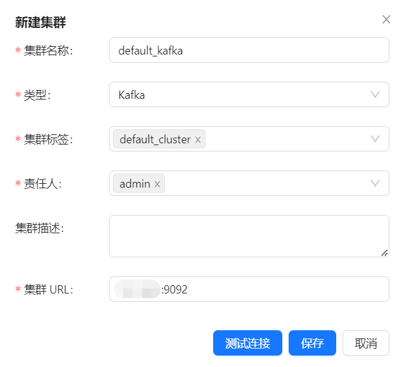The height and width of the screenshot is (367, 406).
Task: Close the 新建集群 dialog
Action: tap(386, 20)
